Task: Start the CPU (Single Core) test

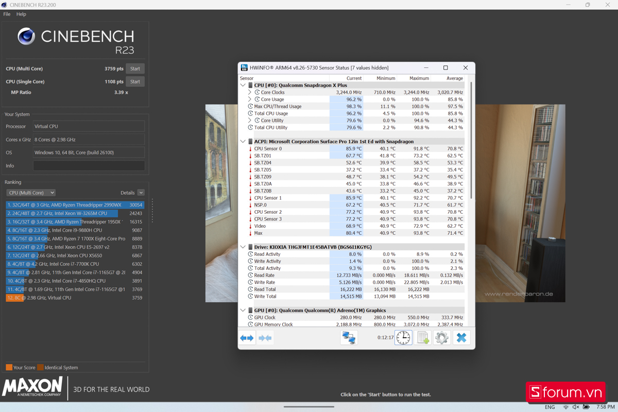Action: pos(135,81)
